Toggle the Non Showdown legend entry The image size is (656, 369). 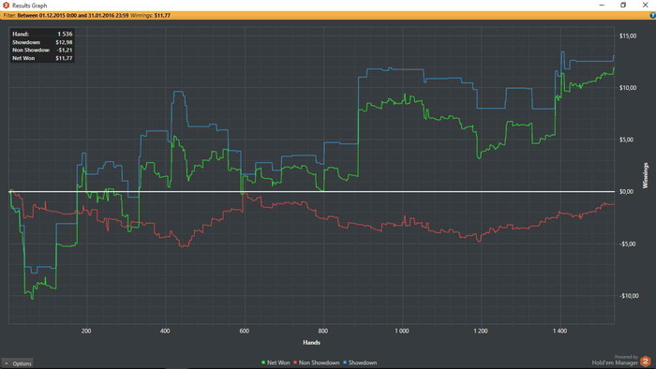317,362
